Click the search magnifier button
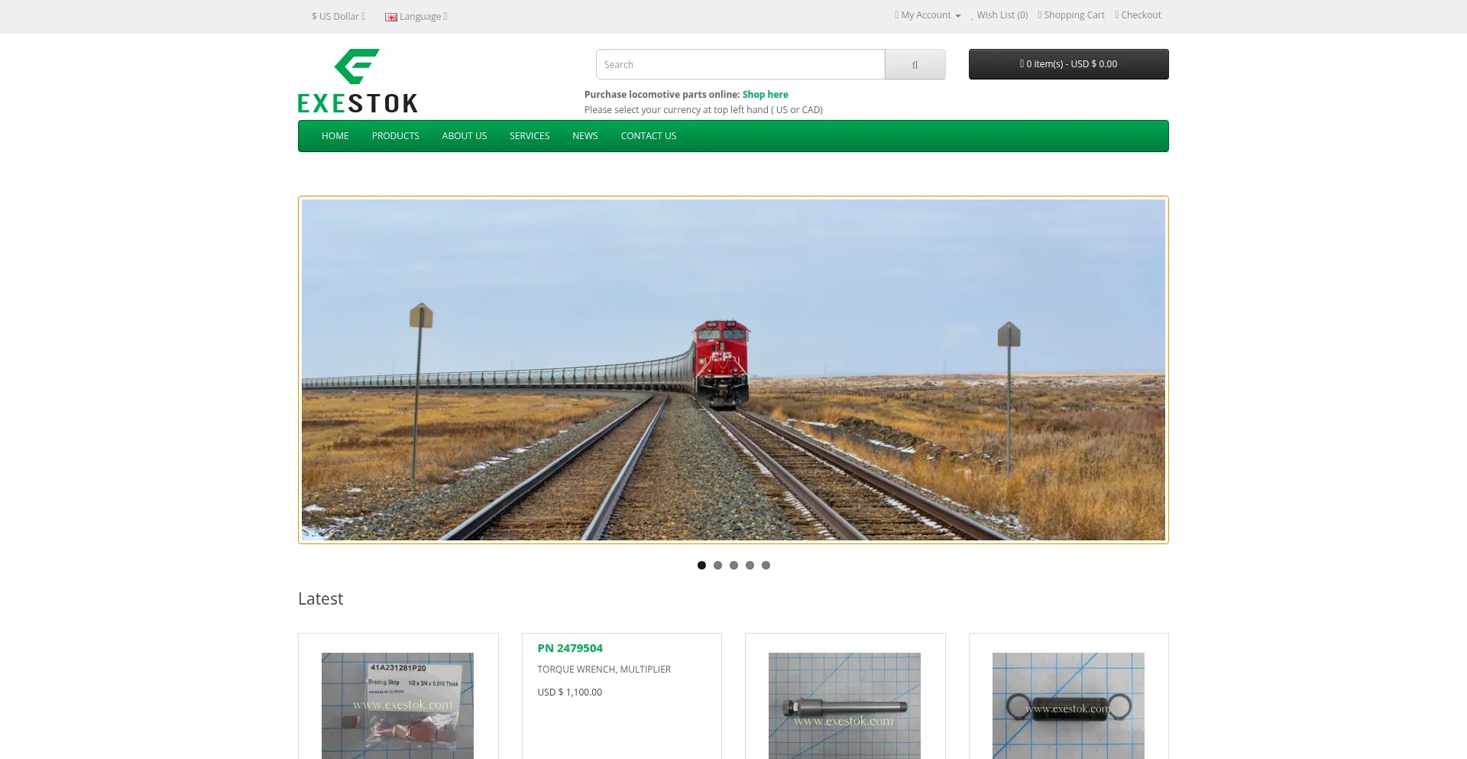Viewport: 1467px width, 759px height. point(915,65)
